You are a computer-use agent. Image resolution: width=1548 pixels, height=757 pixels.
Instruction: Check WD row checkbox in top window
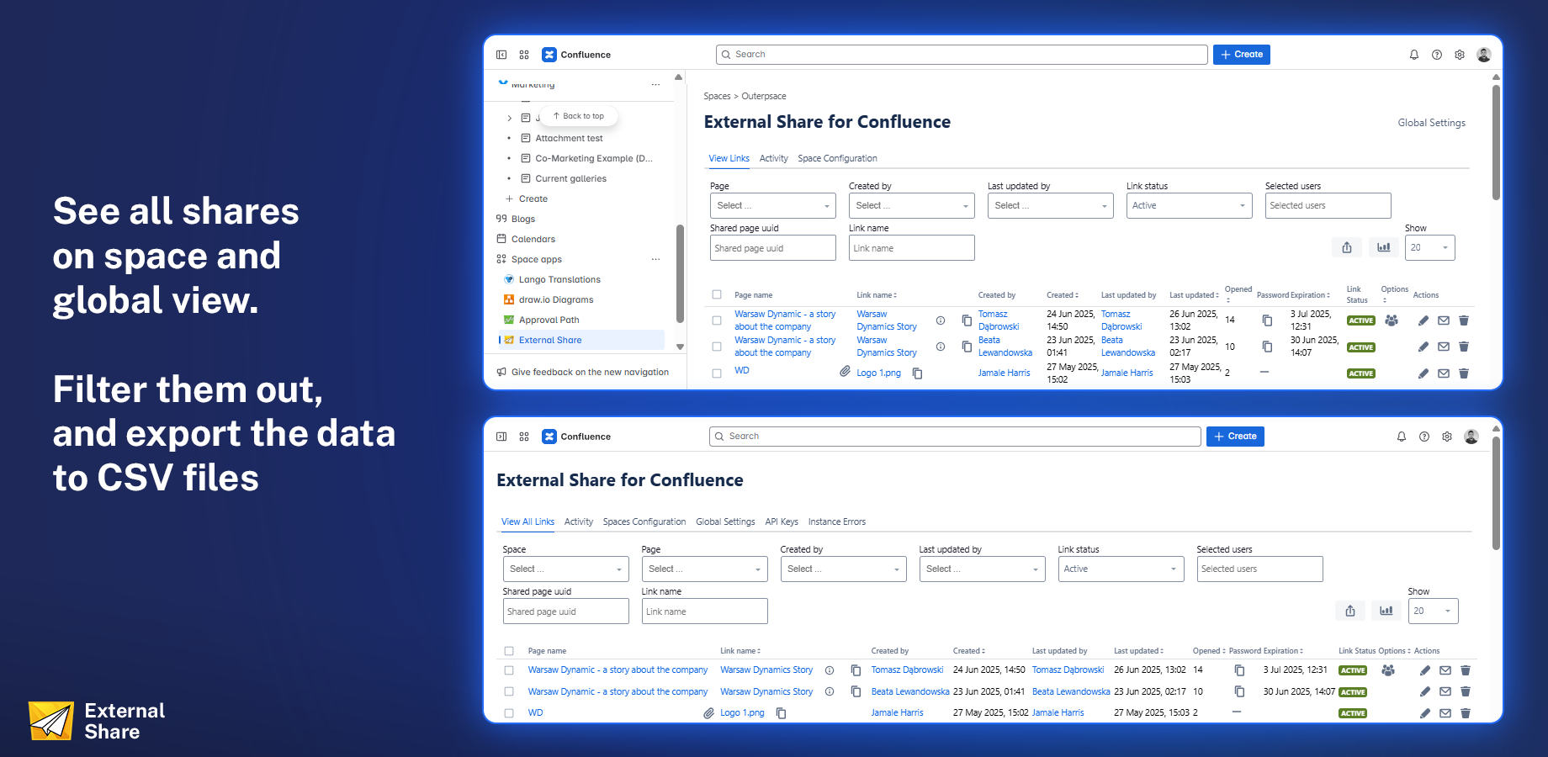coord(717,373)
